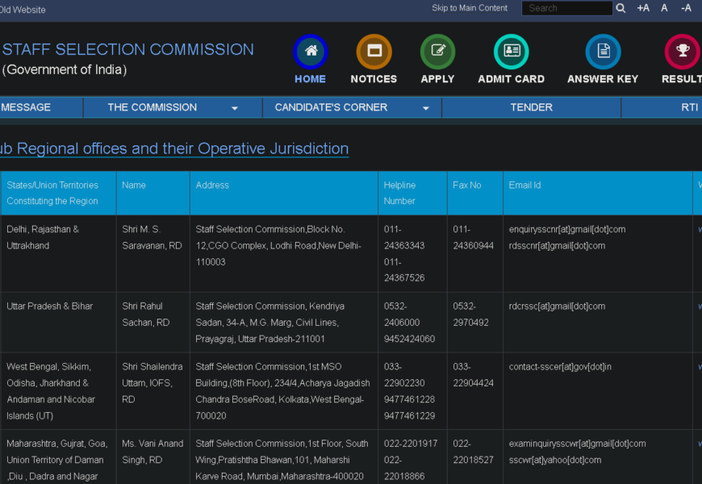Open the Answer Key document icon

point(603,52)
